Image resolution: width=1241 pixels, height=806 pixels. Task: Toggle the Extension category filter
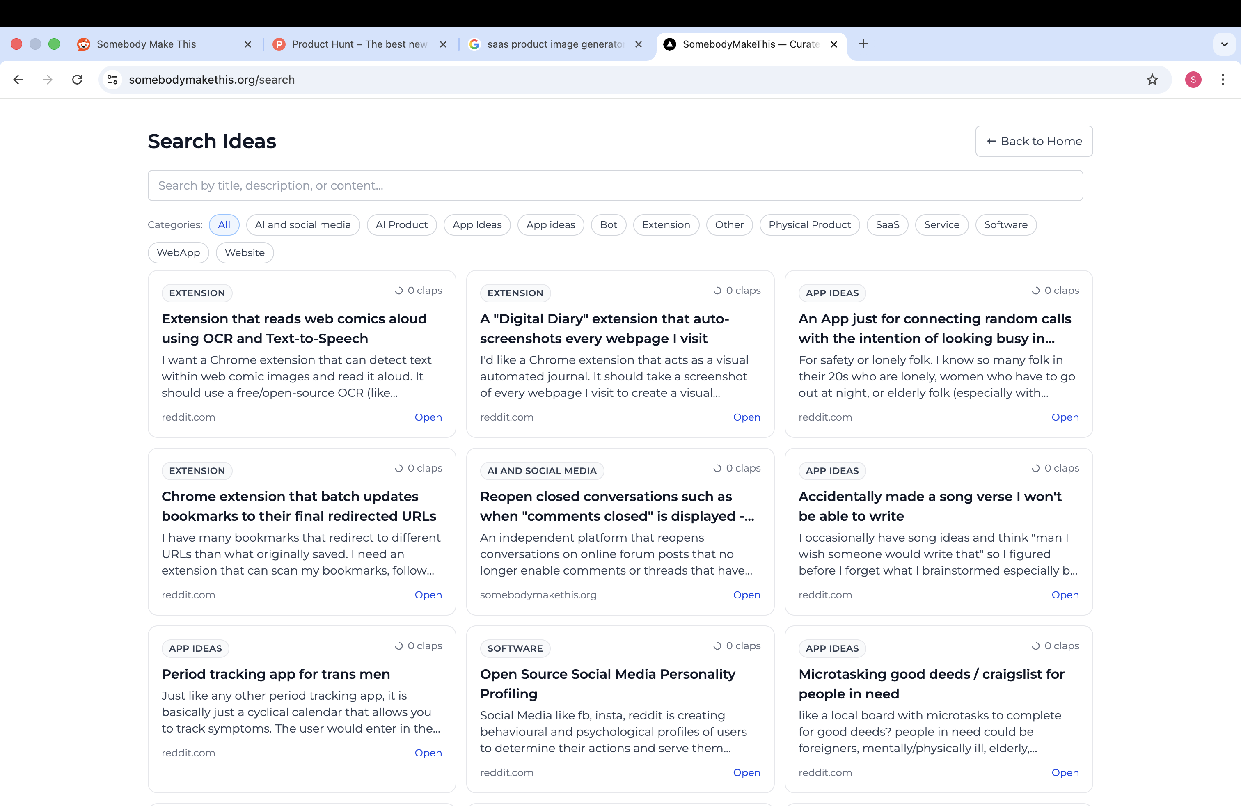665,225
